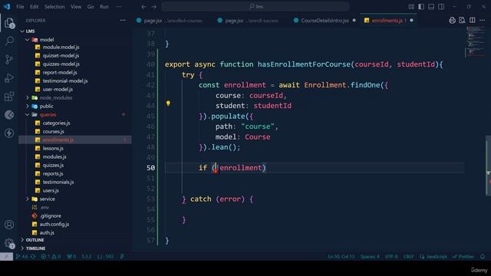This screenshot has width=491, height=276.
Task: Change indentation via Spaces: 4
Action: coord(370,257)
